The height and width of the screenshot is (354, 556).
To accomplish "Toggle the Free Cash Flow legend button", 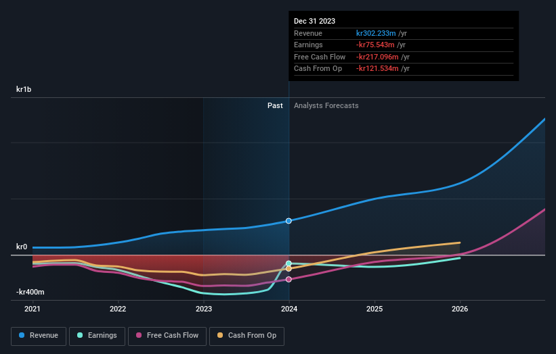I will pos(167,336).
